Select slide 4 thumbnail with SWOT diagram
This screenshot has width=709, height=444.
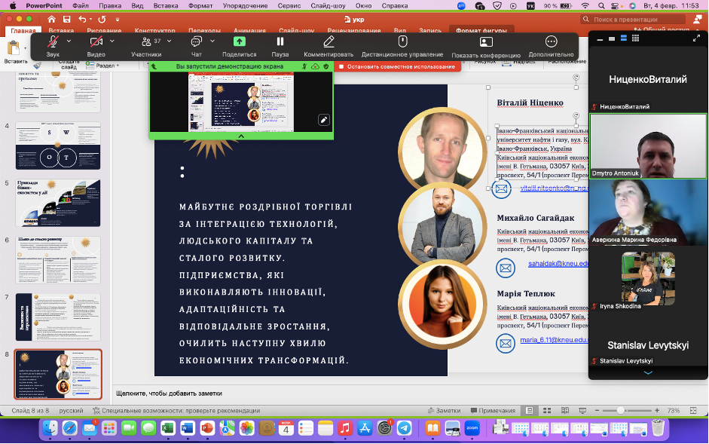[x=58, y=145]
